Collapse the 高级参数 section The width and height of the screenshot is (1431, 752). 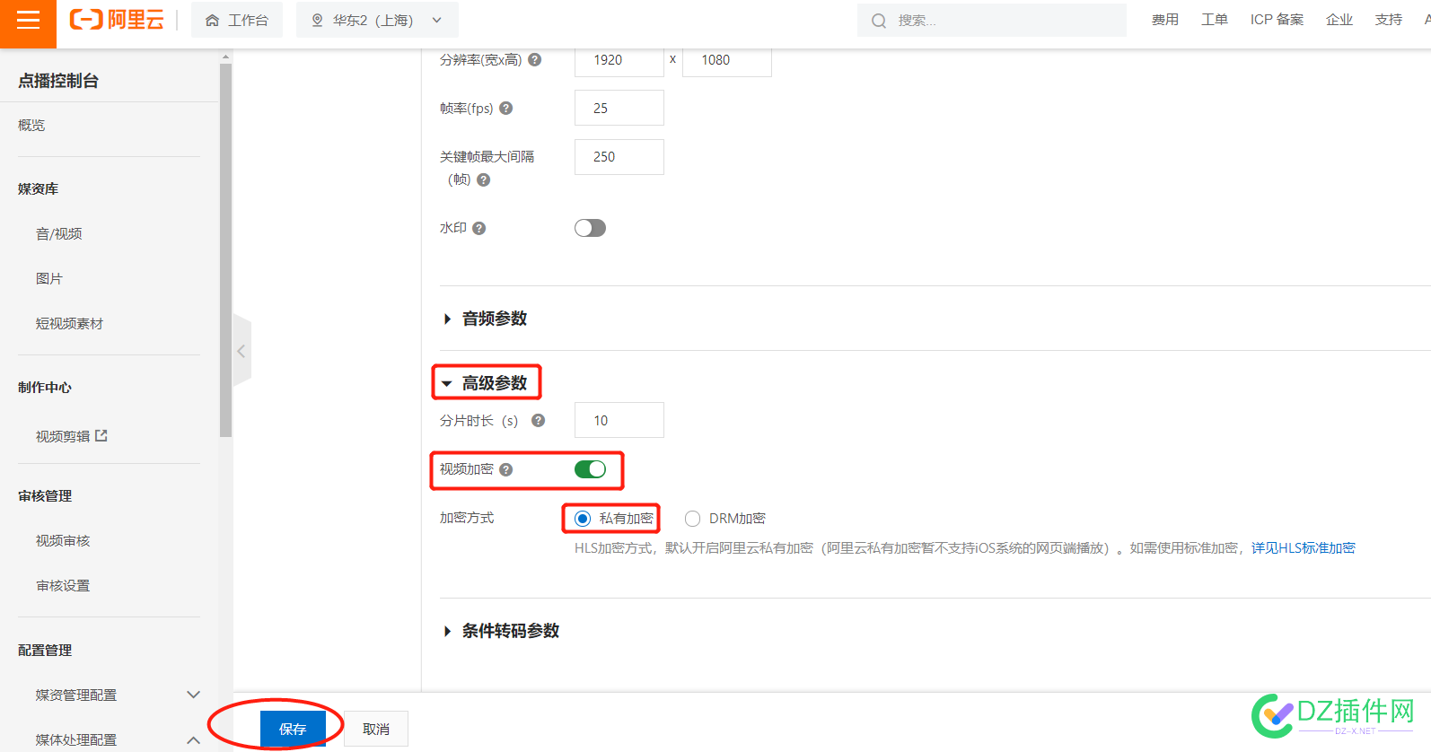coord(486,383)
